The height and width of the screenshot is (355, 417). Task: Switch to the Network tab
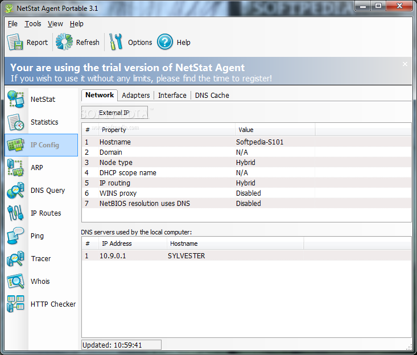100,95
